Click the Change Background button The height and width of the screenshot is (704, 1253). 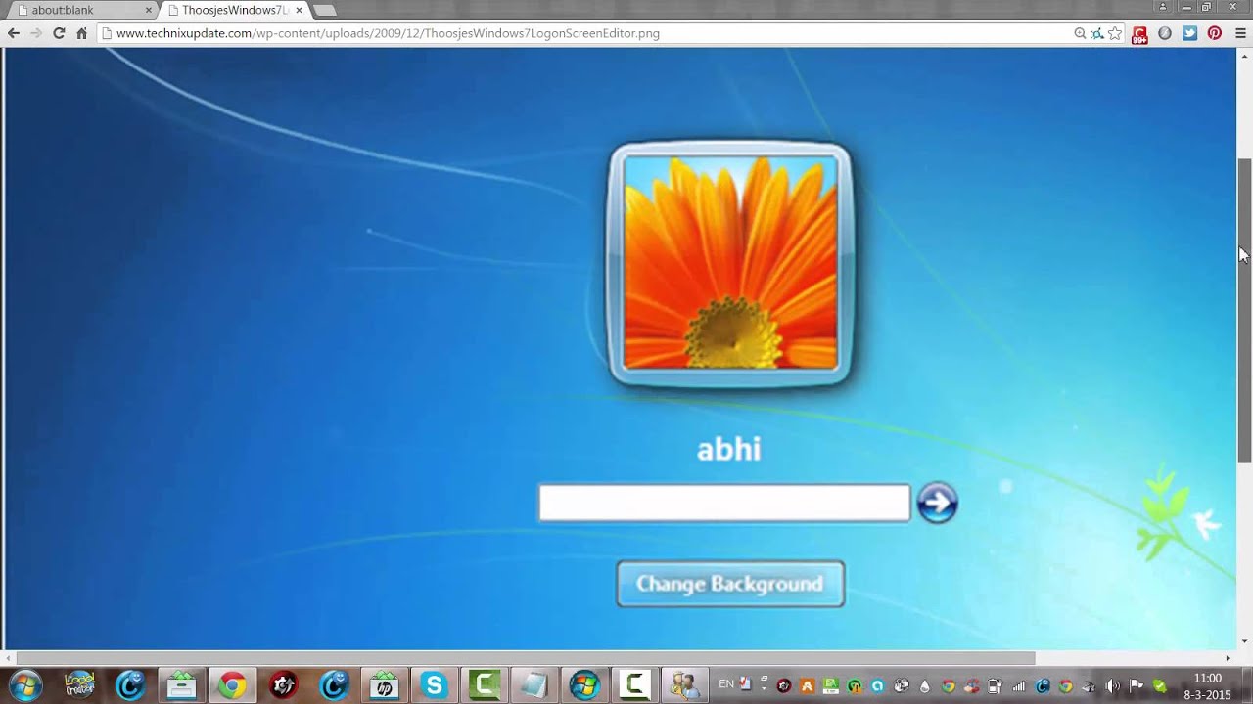pos(730,584)
